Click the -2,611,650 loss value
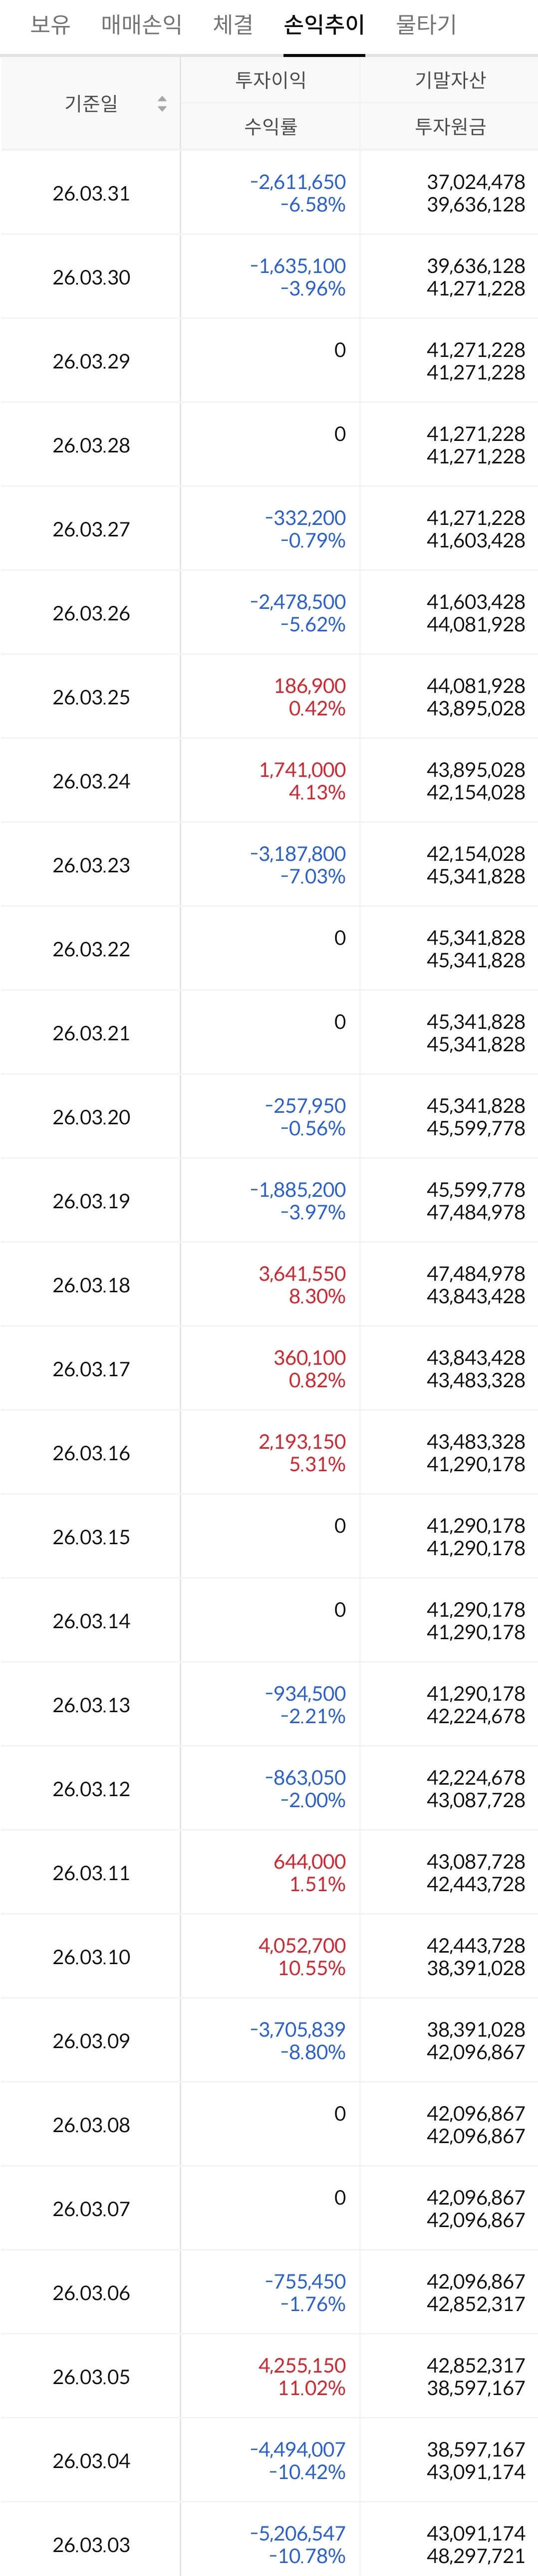538x2576 pixels. (297, 182)
